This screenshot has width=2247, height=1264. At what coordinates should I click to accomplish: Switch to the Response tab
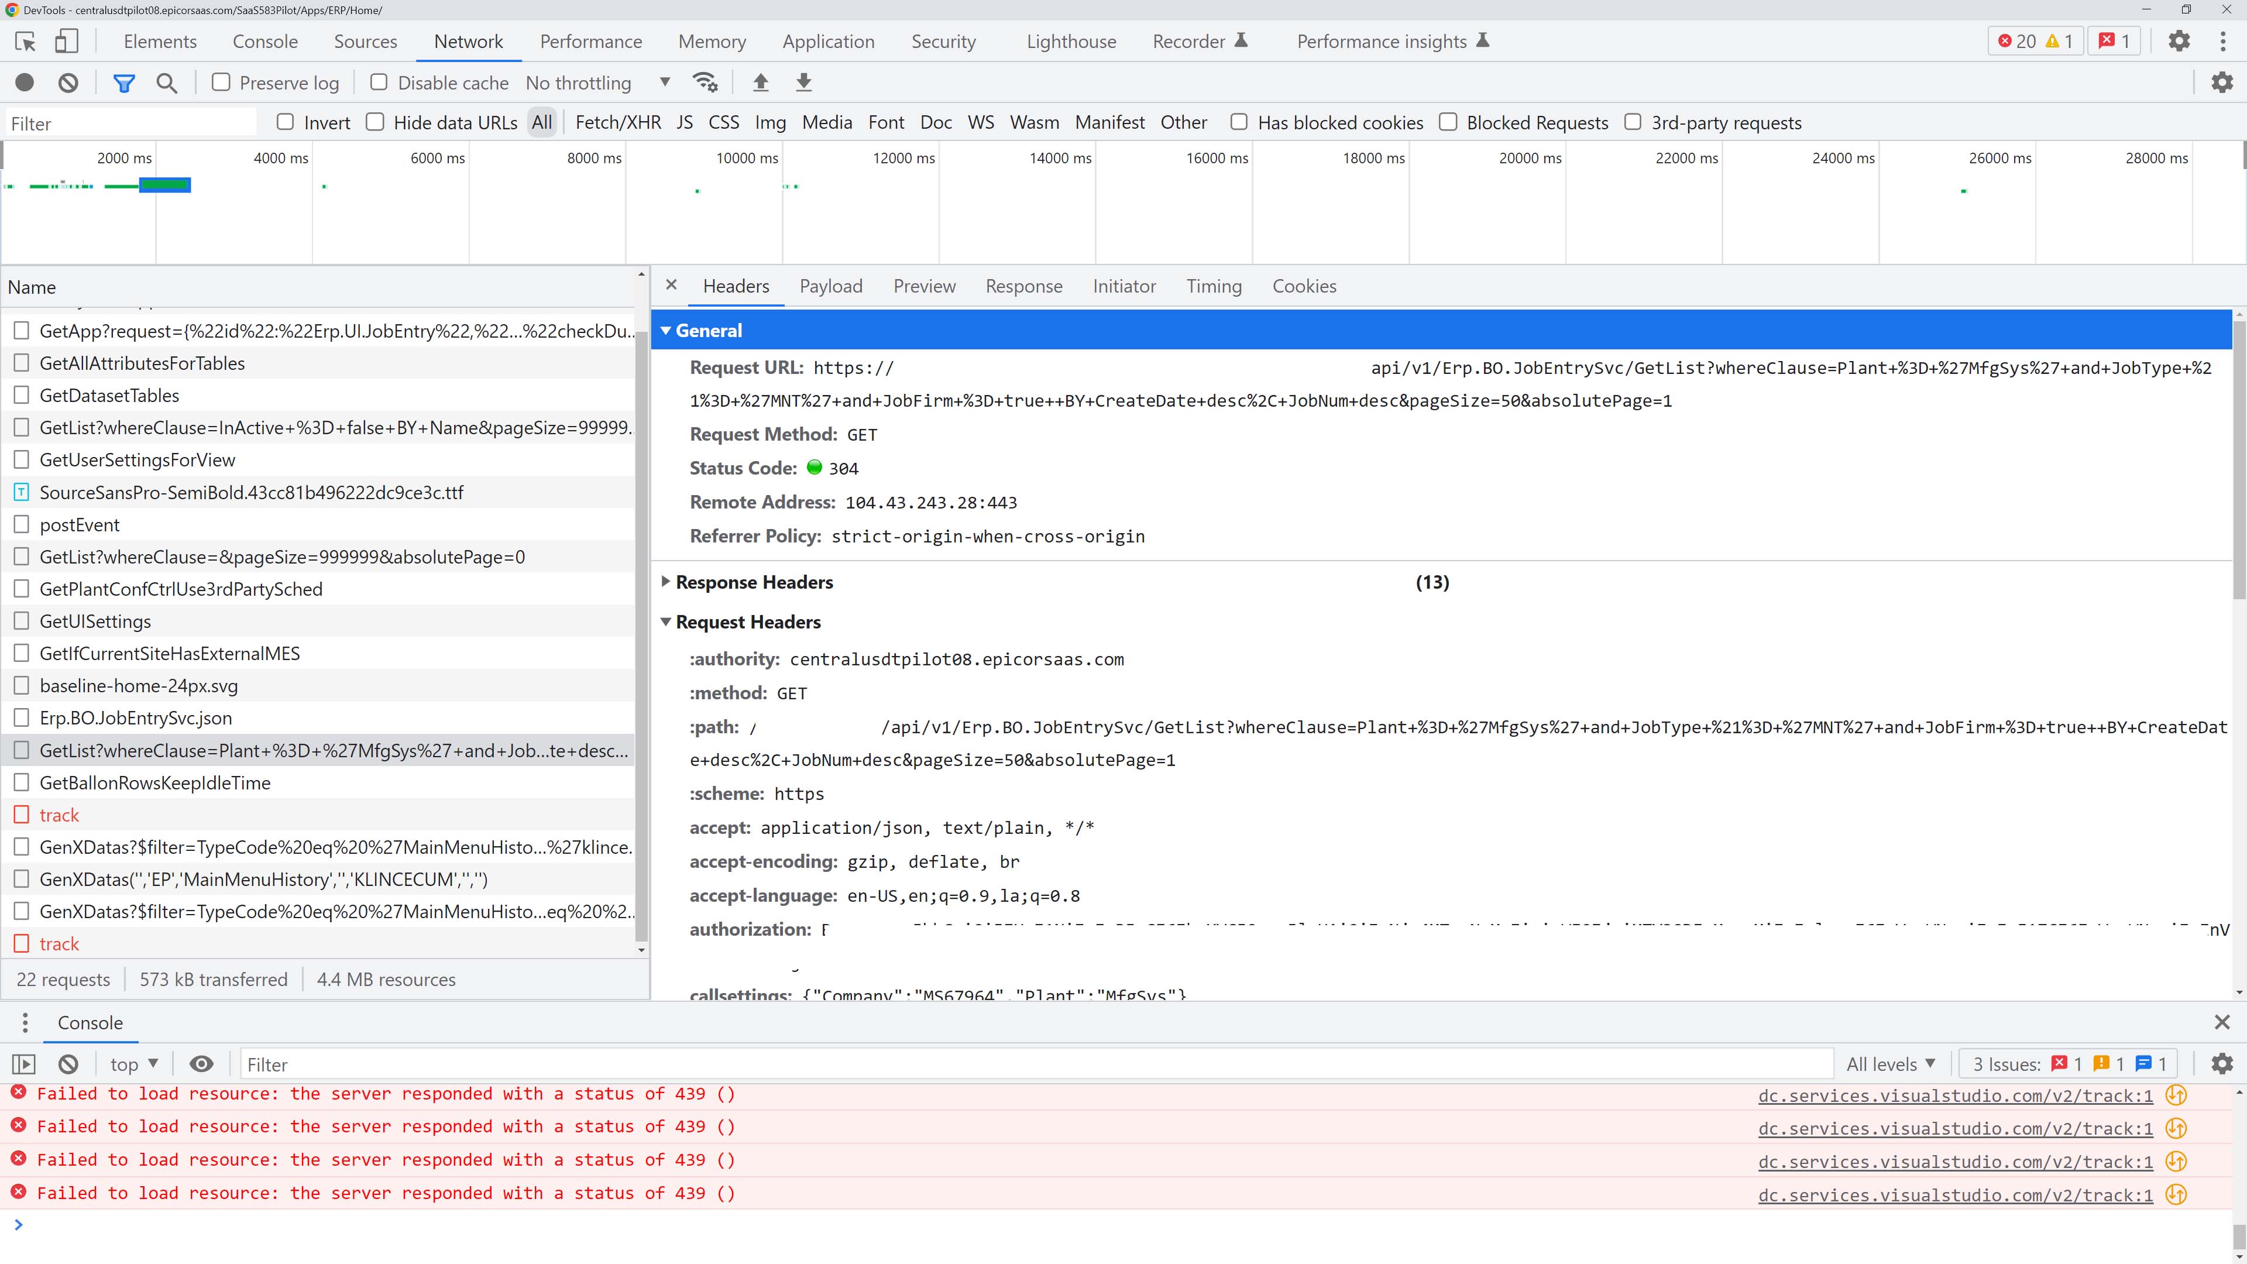(x=1024, y=286)
